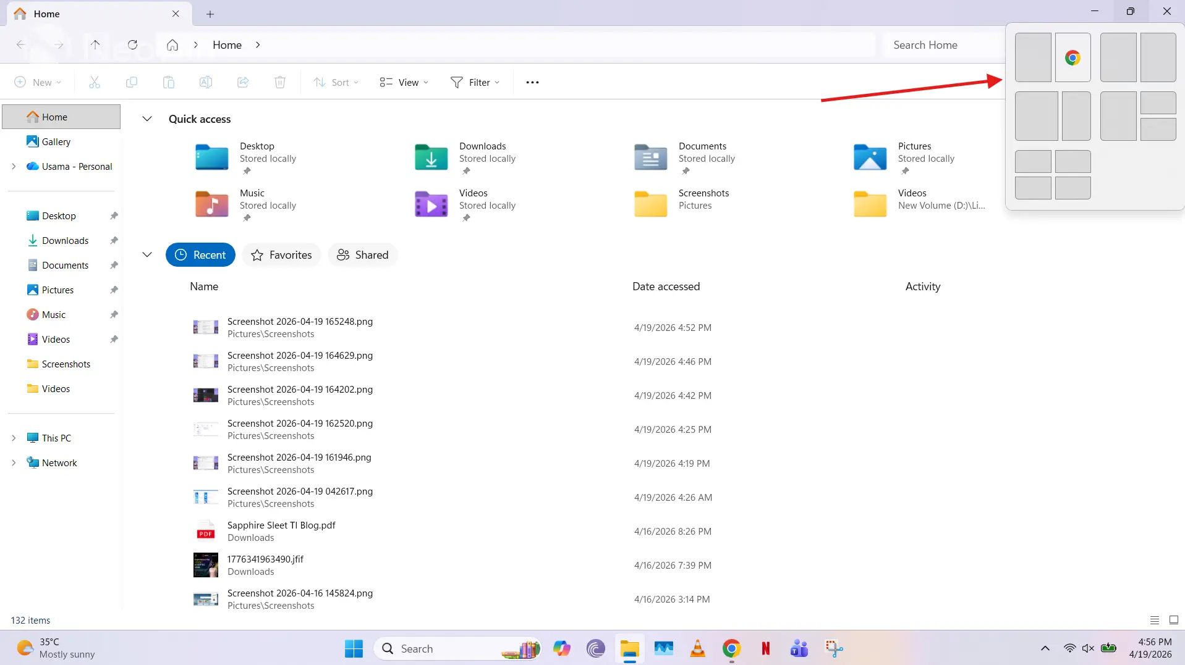Click the Search Home input field
The image size is (1185, 665).
tap(943, 45)
